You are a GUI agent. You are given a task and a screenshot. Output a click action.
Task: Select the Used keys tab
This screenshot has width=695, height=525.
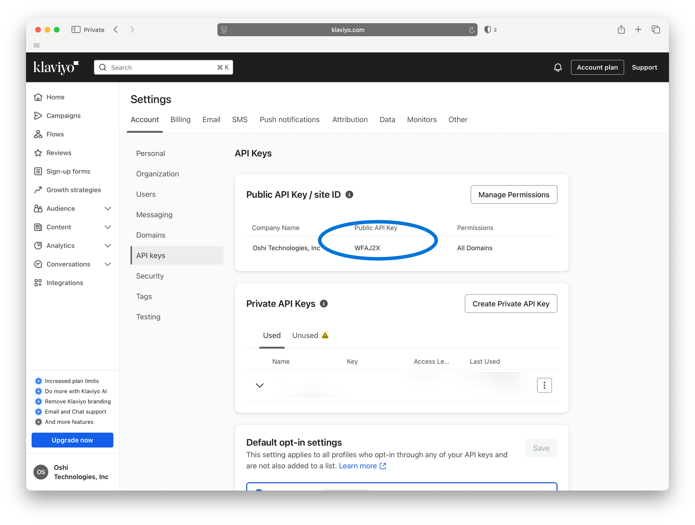click(x=272, y=335)
